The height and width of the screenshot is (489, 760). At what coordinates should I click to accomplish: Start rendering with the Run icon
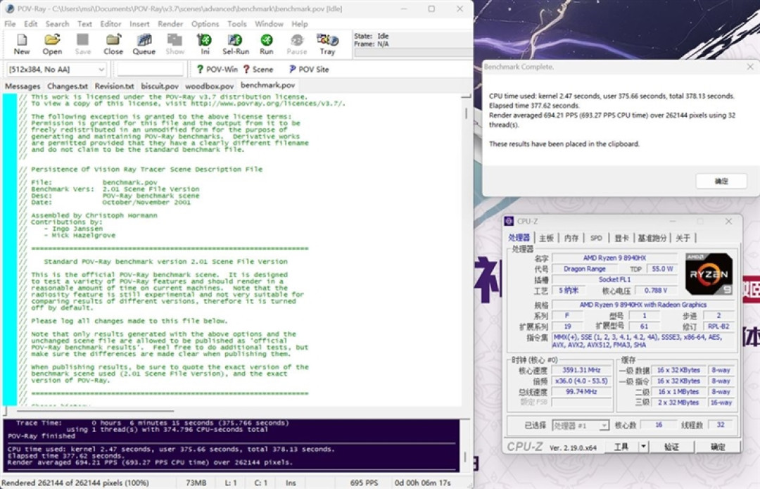point(266,44)
